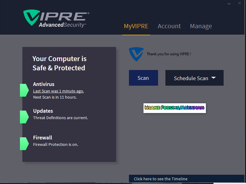Open the 'Last Scan was 1 minute ago' link
Viewport: 246px width, 184px height.
tap(58, 91)
